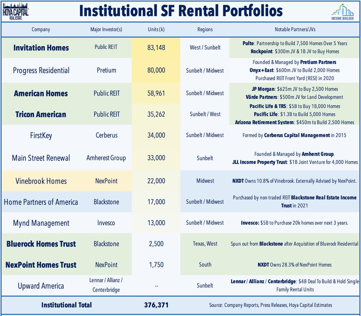Click the 'Pretium' investor cell
Viewport: 361px width, 316px height.
(107, 70)
